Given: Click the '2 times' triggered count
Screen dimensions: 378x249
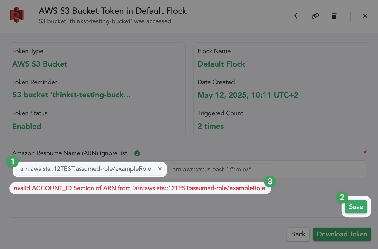Looking at the screenshot, I should (210, 126).
